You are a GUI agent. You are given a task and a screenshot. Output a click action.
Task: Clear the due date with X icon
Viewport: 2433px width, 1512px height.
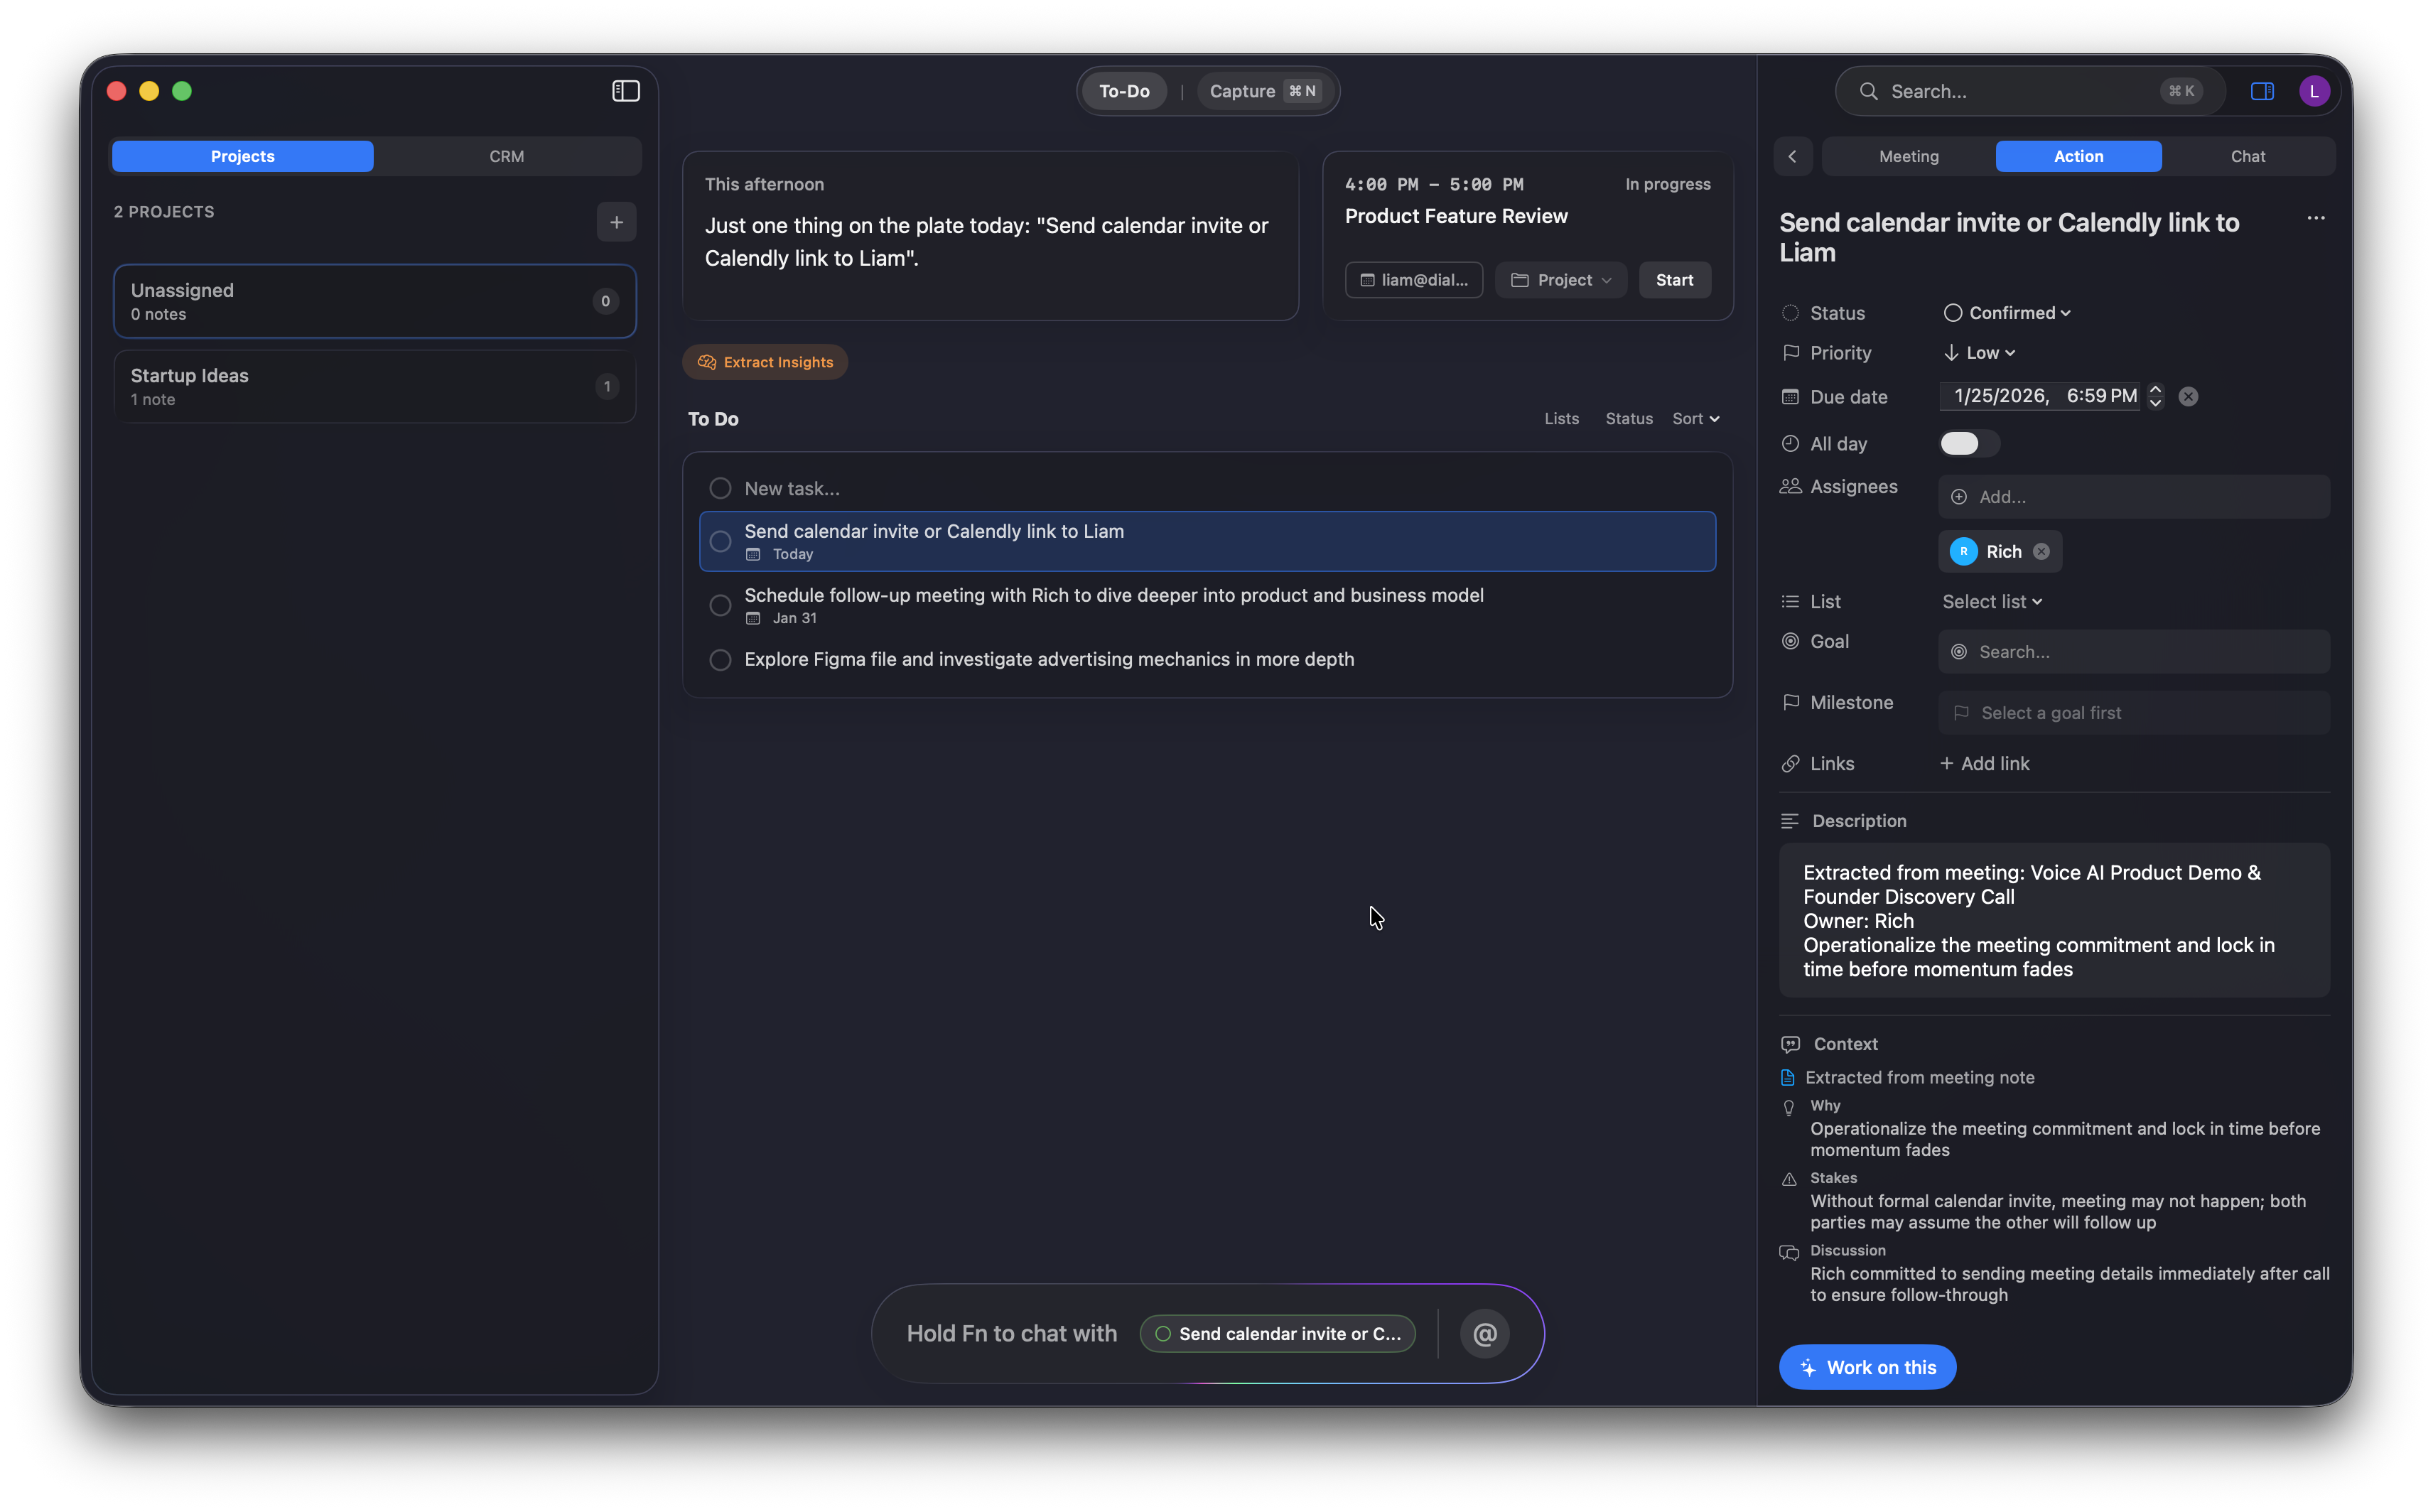(x=2188, y=397)
